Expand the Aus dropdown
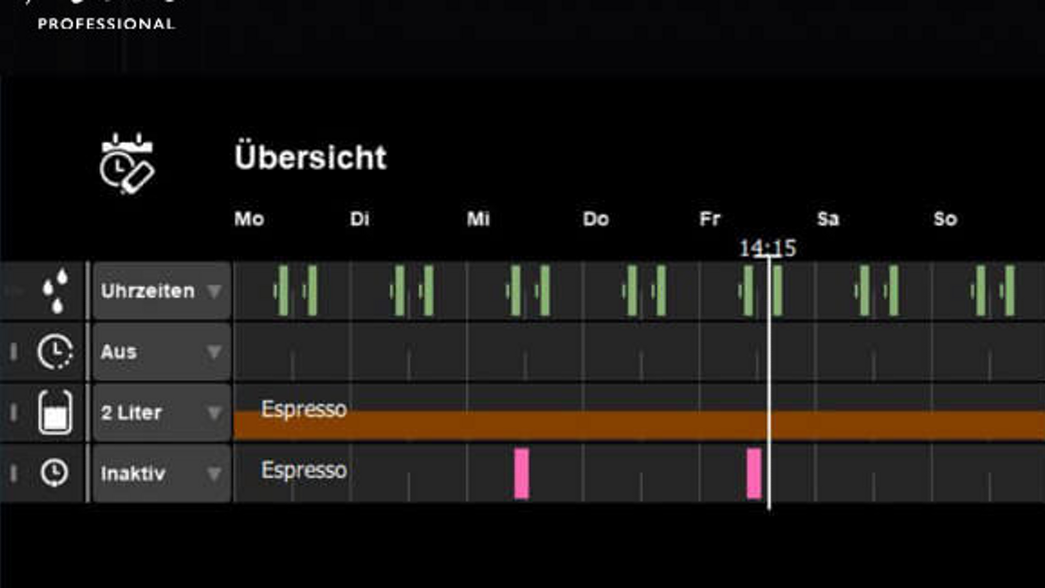The height and width of the screenshot is (588, 1045). pos(162,352)
